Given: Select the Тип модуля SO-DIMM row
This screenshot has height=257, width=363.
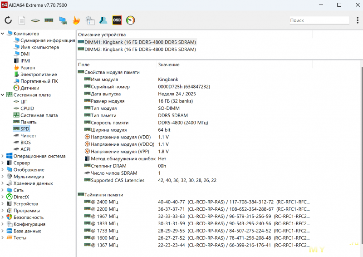Looking at the screenshot, I should pos(195,108).
